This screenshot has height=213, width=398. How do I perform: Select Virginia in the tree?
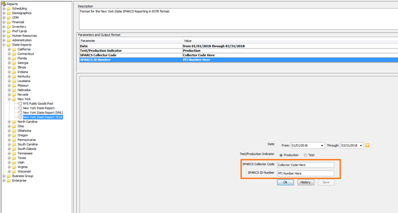click(22, 167)
